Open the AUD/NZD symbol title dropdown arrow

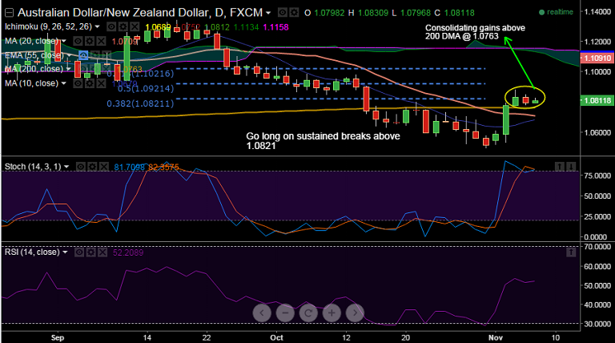(268, 13)
